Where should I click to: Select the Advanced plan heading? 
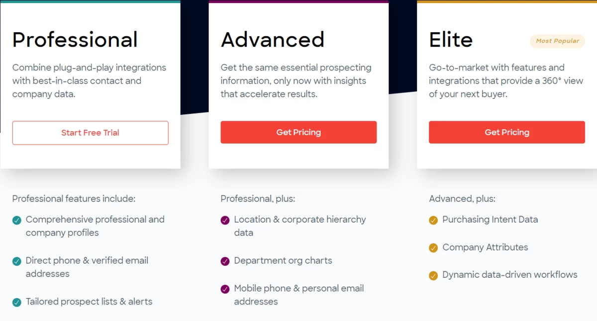click(x=273, y=40)
